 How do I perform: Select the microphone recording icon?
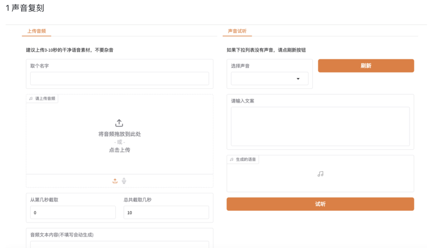(x=124, y=180)
